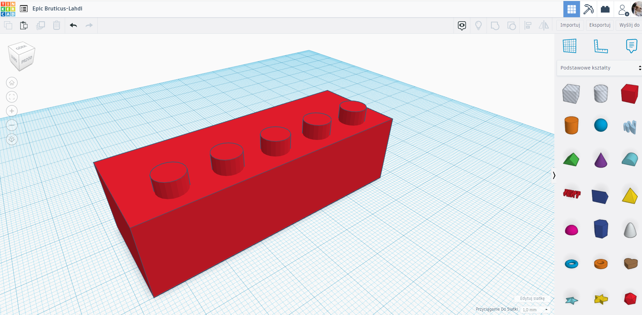
Task: Click the Group shapes icon
Action: click(495, 26)
